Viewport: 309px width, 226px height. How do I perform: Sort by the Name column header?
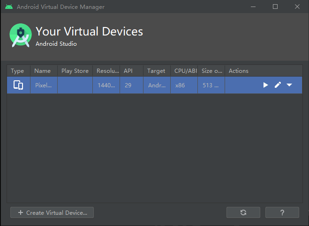coord(44,71)
